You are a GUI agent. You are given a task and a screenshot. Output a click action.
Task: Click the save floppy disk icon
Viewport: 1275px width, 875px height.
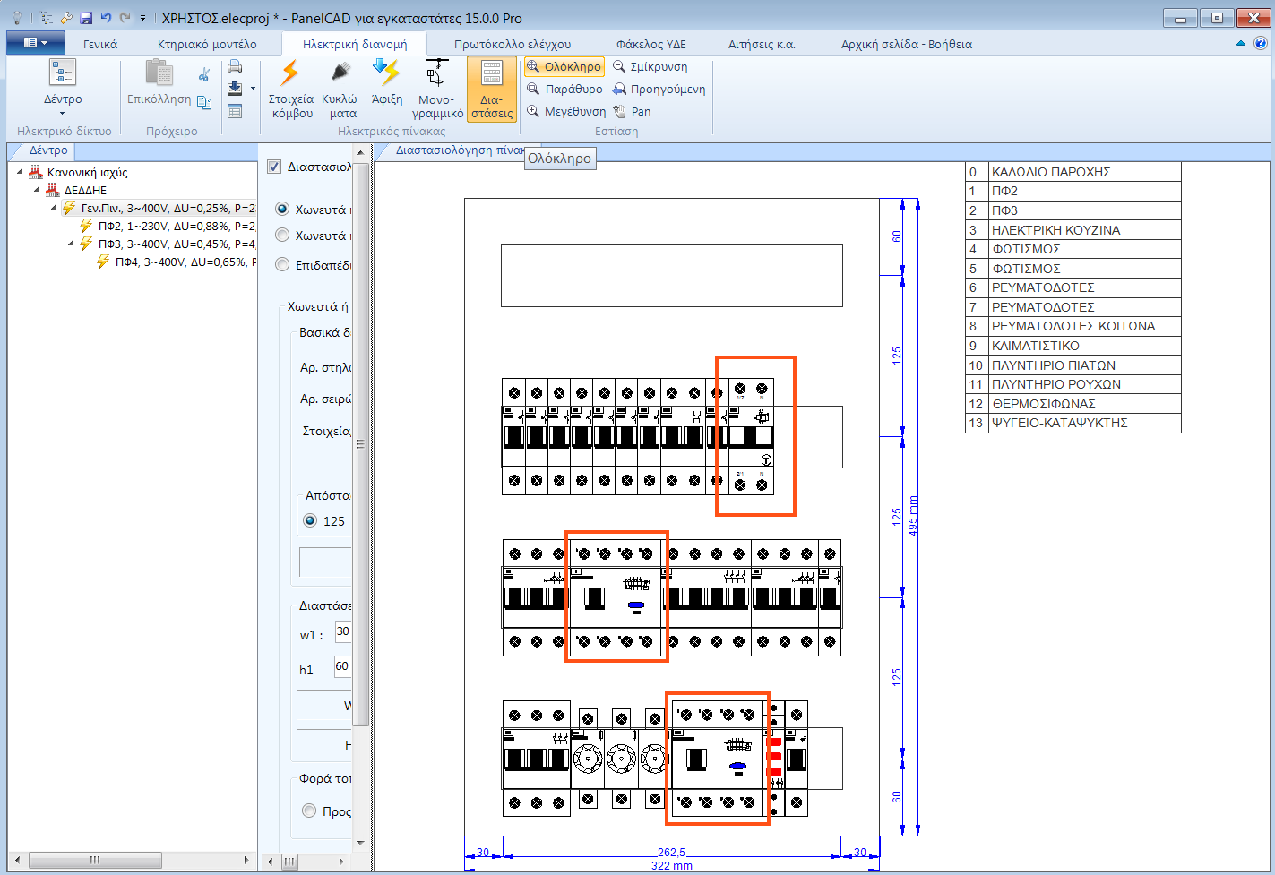[86, 18]
